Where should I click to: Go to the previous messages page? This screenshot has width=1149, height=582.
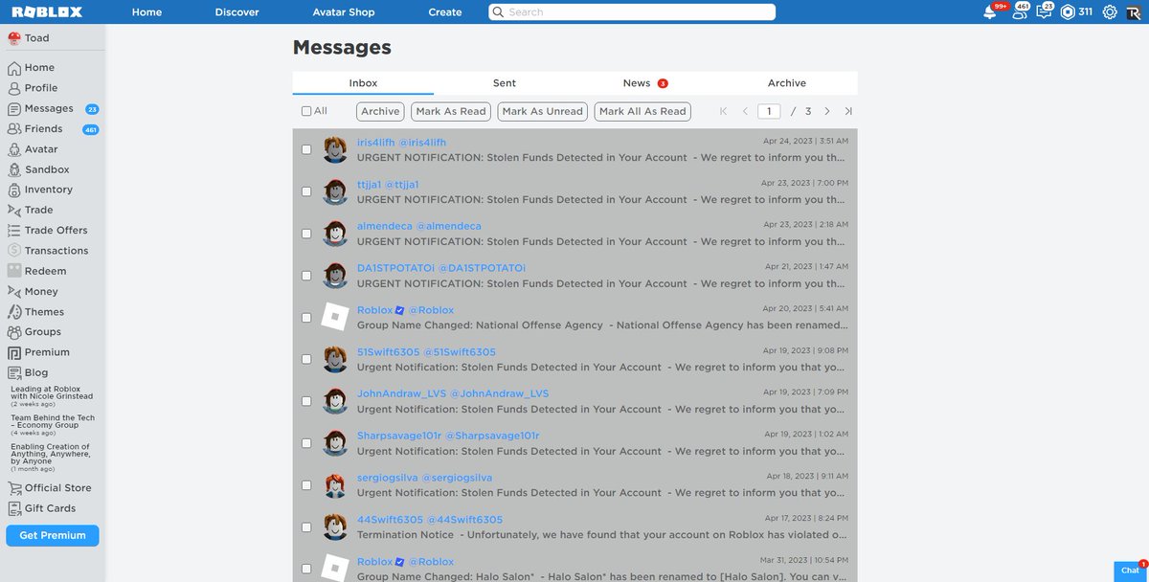coord(745,111)
